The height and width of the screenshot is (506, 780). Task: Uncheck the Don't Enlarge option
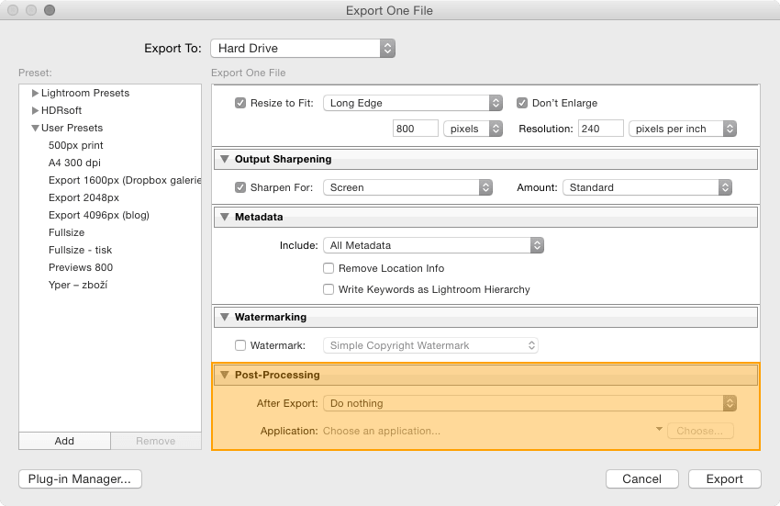pos(522,103)
